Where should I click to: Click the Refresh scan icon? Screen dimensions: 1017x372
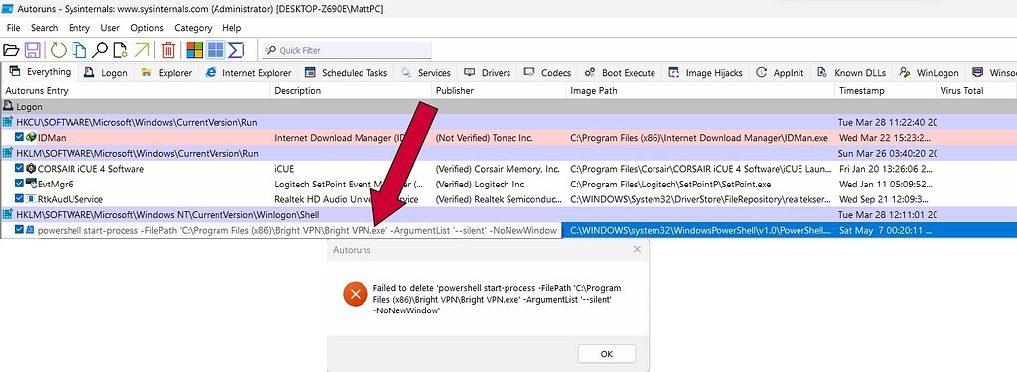59,50
